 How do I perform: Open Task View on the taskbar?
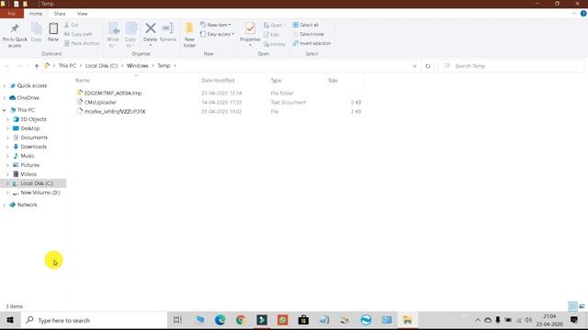point(177,320)
